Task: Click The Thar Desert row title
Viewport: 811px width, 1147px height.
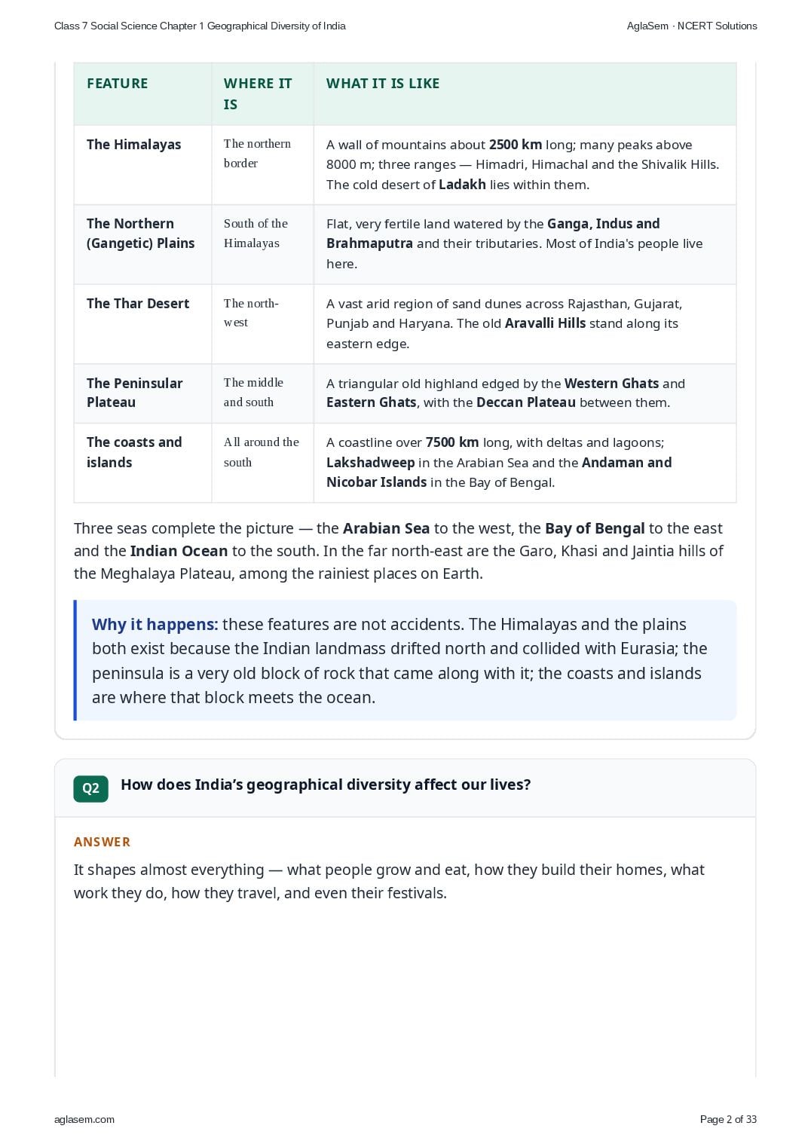Action: [x=138, y=304]
